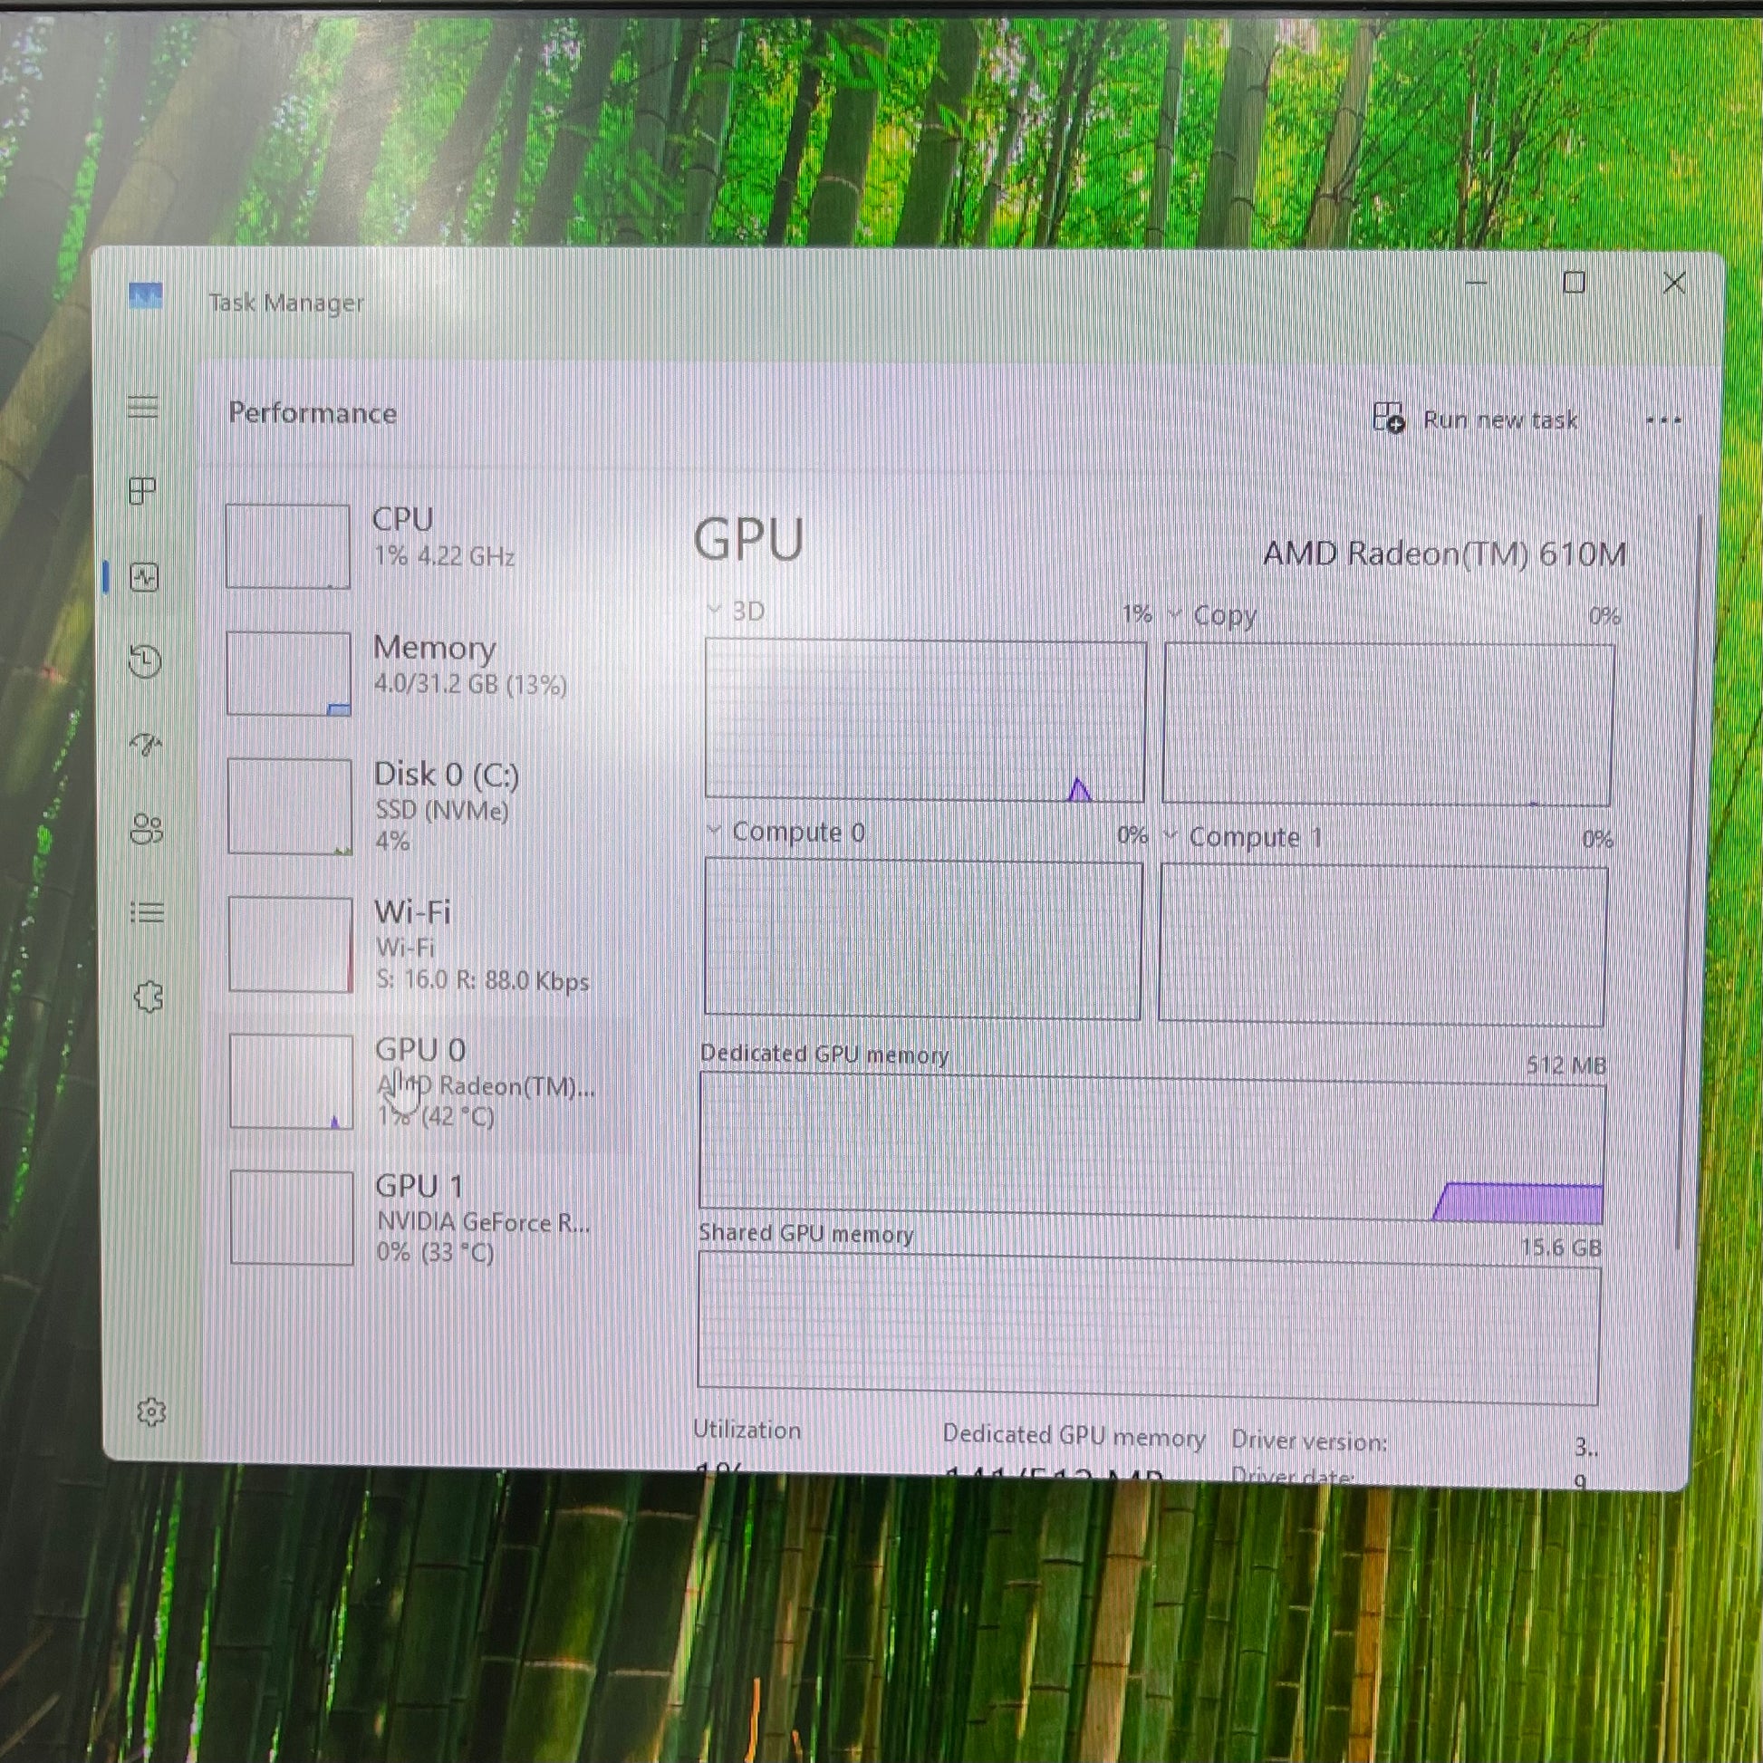Open the Services puzzle icon
The width and height of the screenshot is (1763, 1763).
tap(149, 997)
